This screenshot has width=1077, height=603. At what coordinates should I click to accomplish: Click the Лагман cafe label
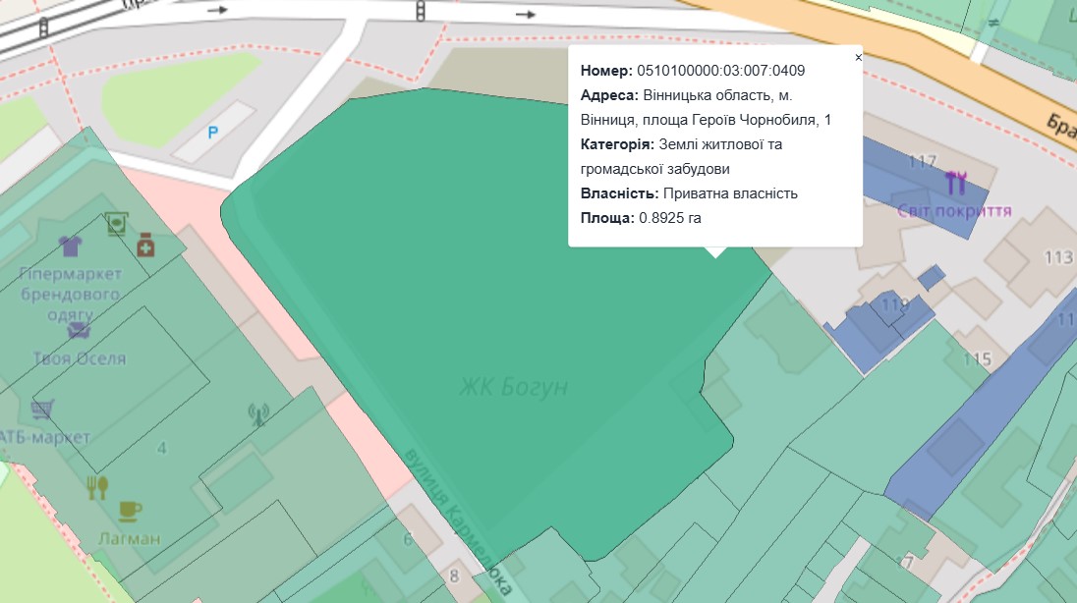pyautogui.click(x=129, y=538)
